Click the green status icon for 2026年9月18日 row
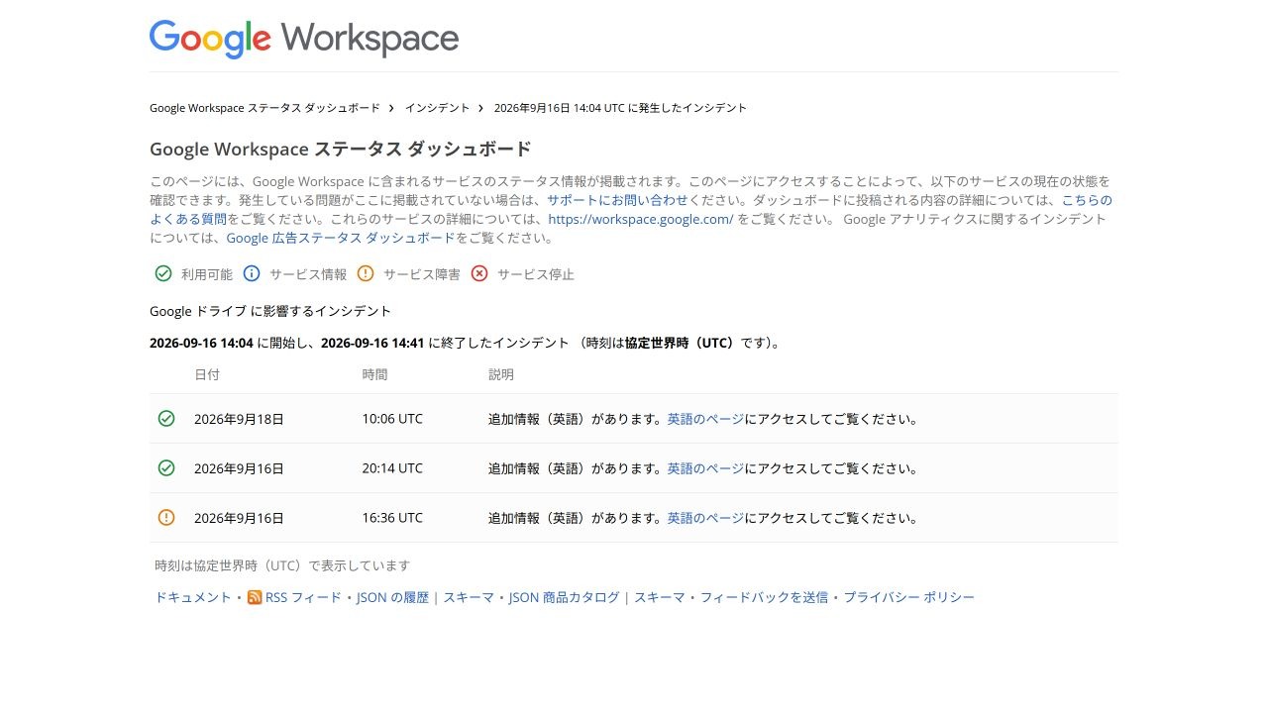1268x713 pixels. (x=166, y=418)
